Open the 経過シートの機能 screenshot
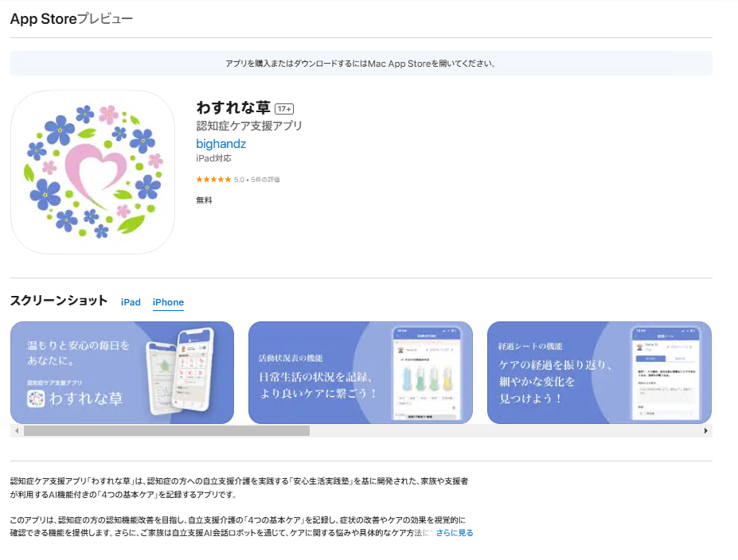Viewport: 738px width, 560px height. [x=599, y=372]
